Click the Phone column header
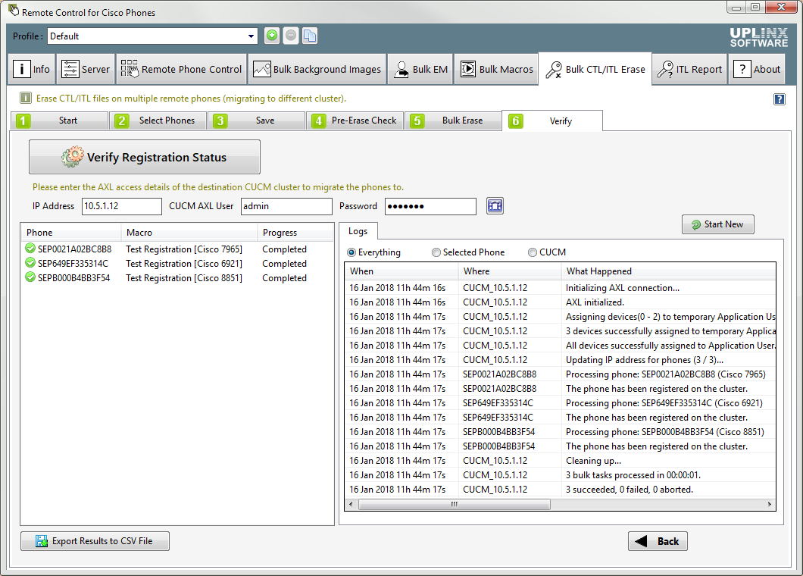This screenshot has width=803, height=576. pyautogui.click(x=70, y=232)
